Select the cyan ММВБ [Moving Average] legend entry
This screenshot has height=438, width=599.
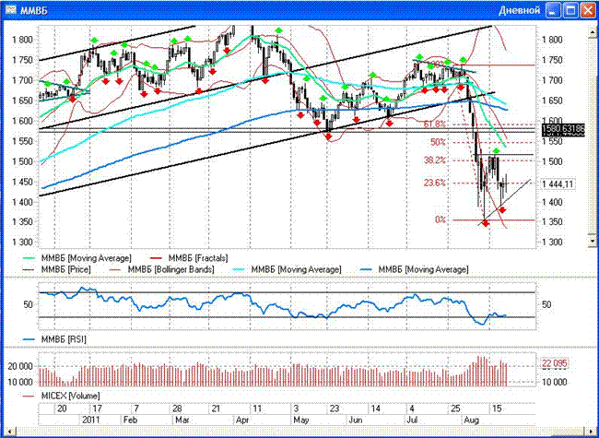(288, 269)
